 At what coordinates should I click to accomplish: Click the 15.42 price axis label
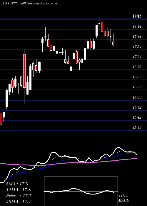(x=137, y=117)
